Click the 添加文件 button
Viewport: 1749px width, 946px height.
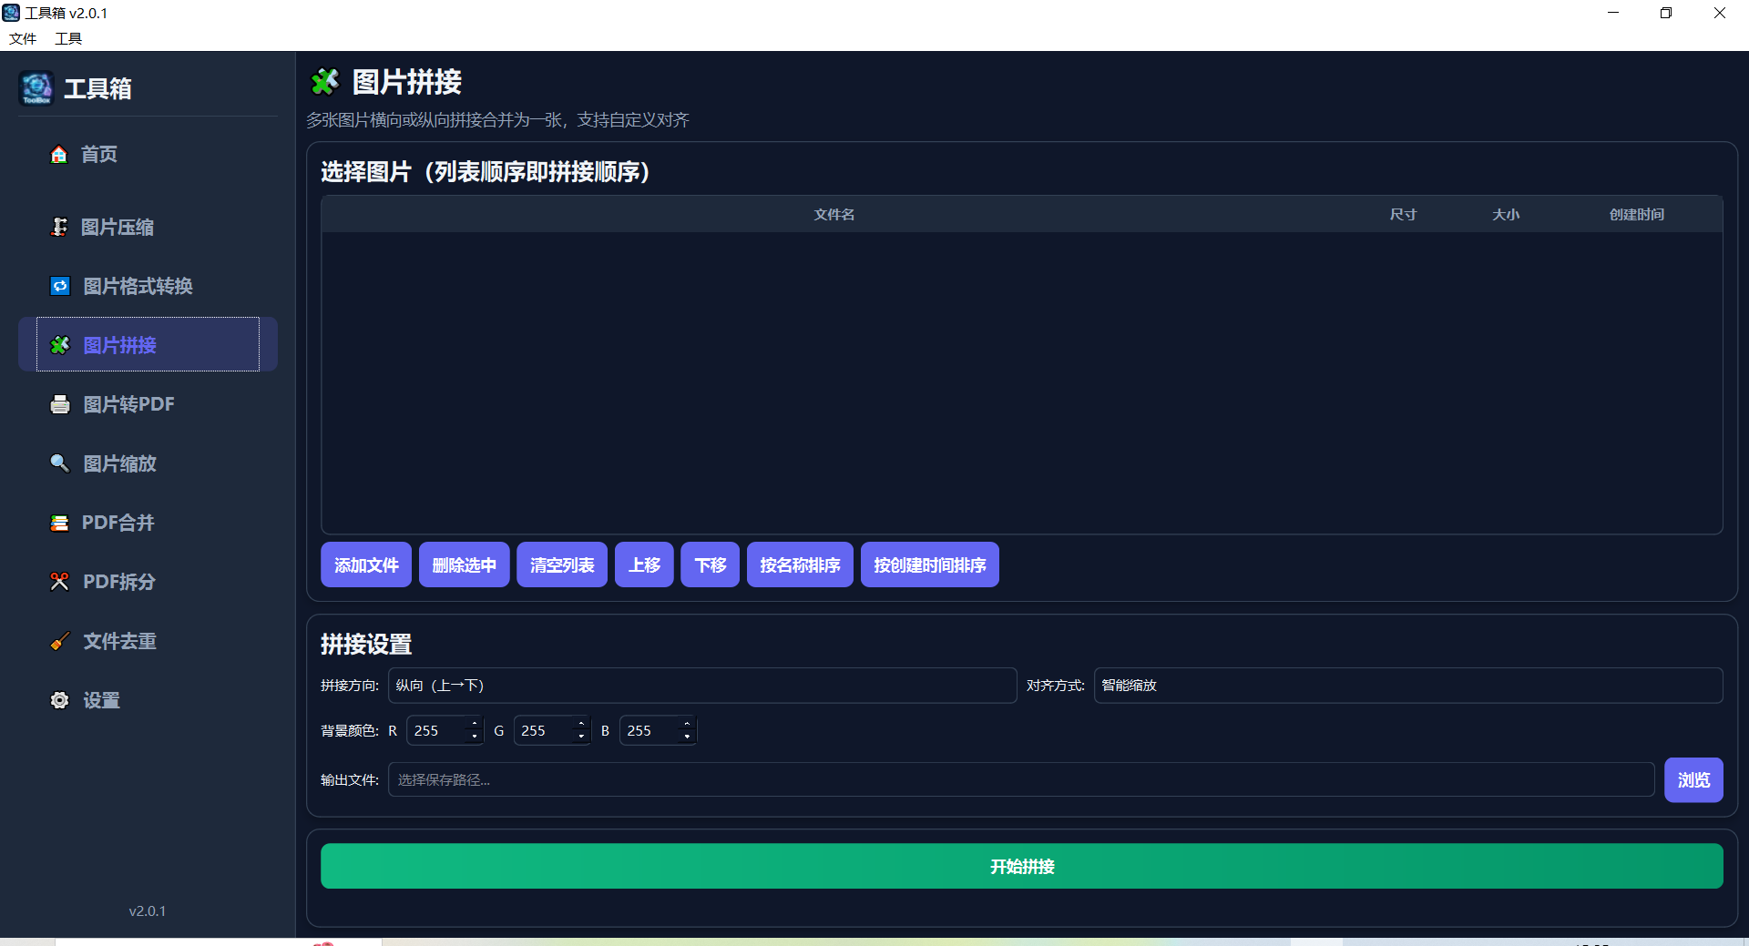366,565
